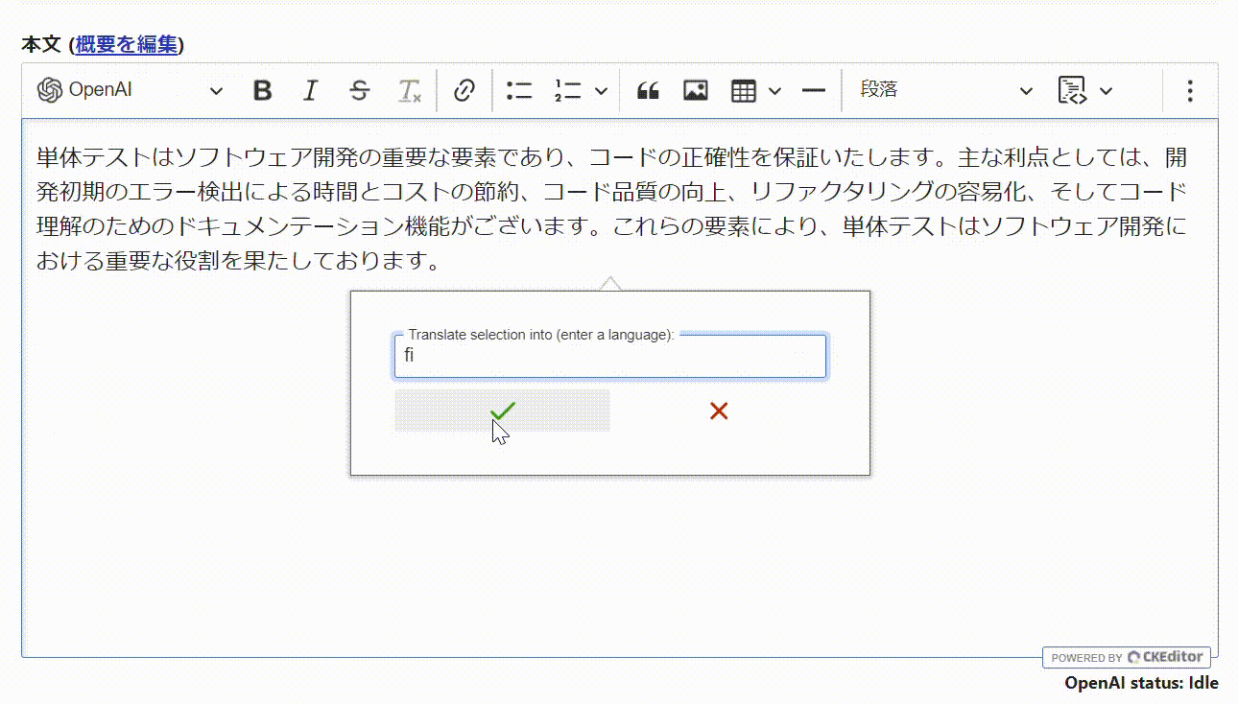Confirm the translation with the checkmark

501,410
